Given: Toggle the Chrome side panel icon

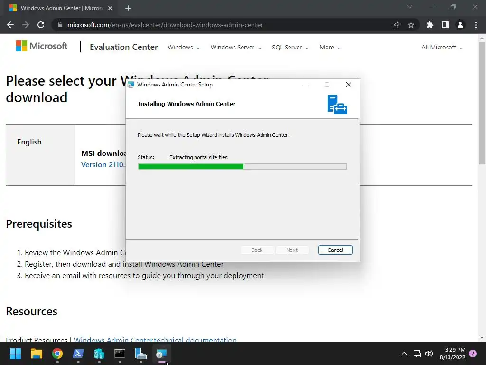Looking at the screenshot, I should coord(445,25).
